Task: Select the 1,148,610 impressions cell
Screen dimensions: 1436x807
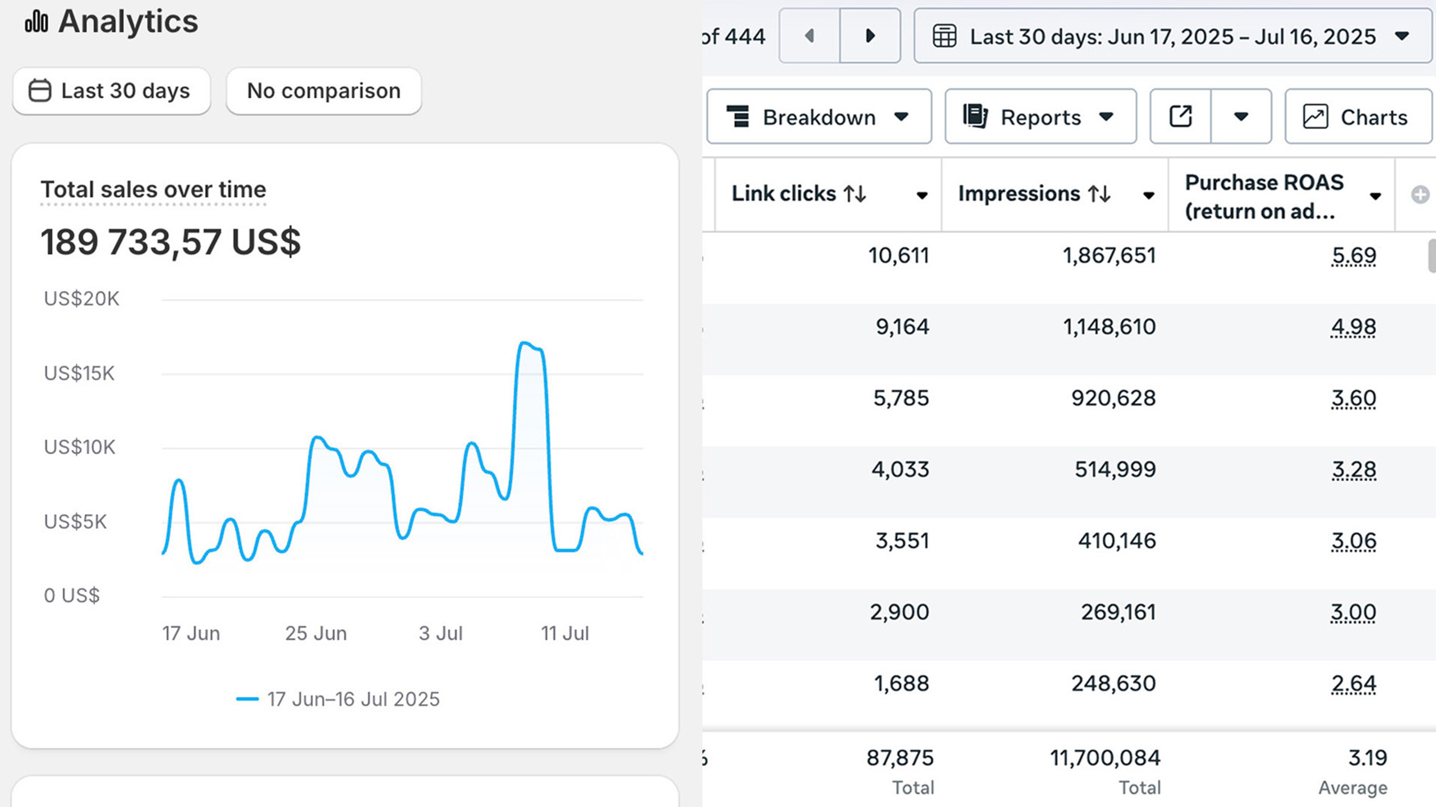Action: click(1110, 327)
